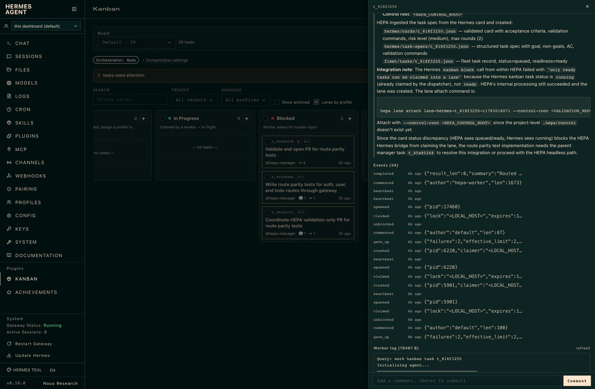Click comment bubble icon on Write route parity card

[x=300, y=198]
